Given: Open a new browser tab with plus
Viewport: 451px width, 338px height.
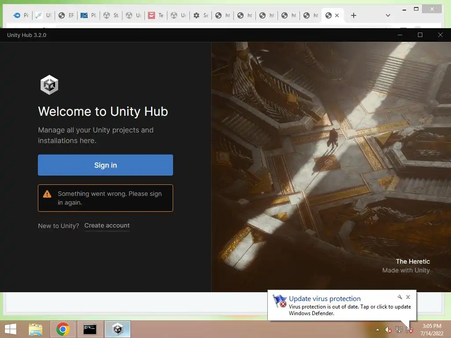Looking at the screenshot, I should [x=354, y=15].
